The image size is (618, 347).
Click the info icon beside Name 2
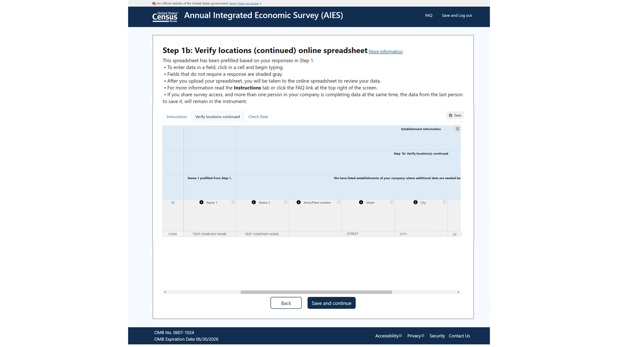(254, 202)
